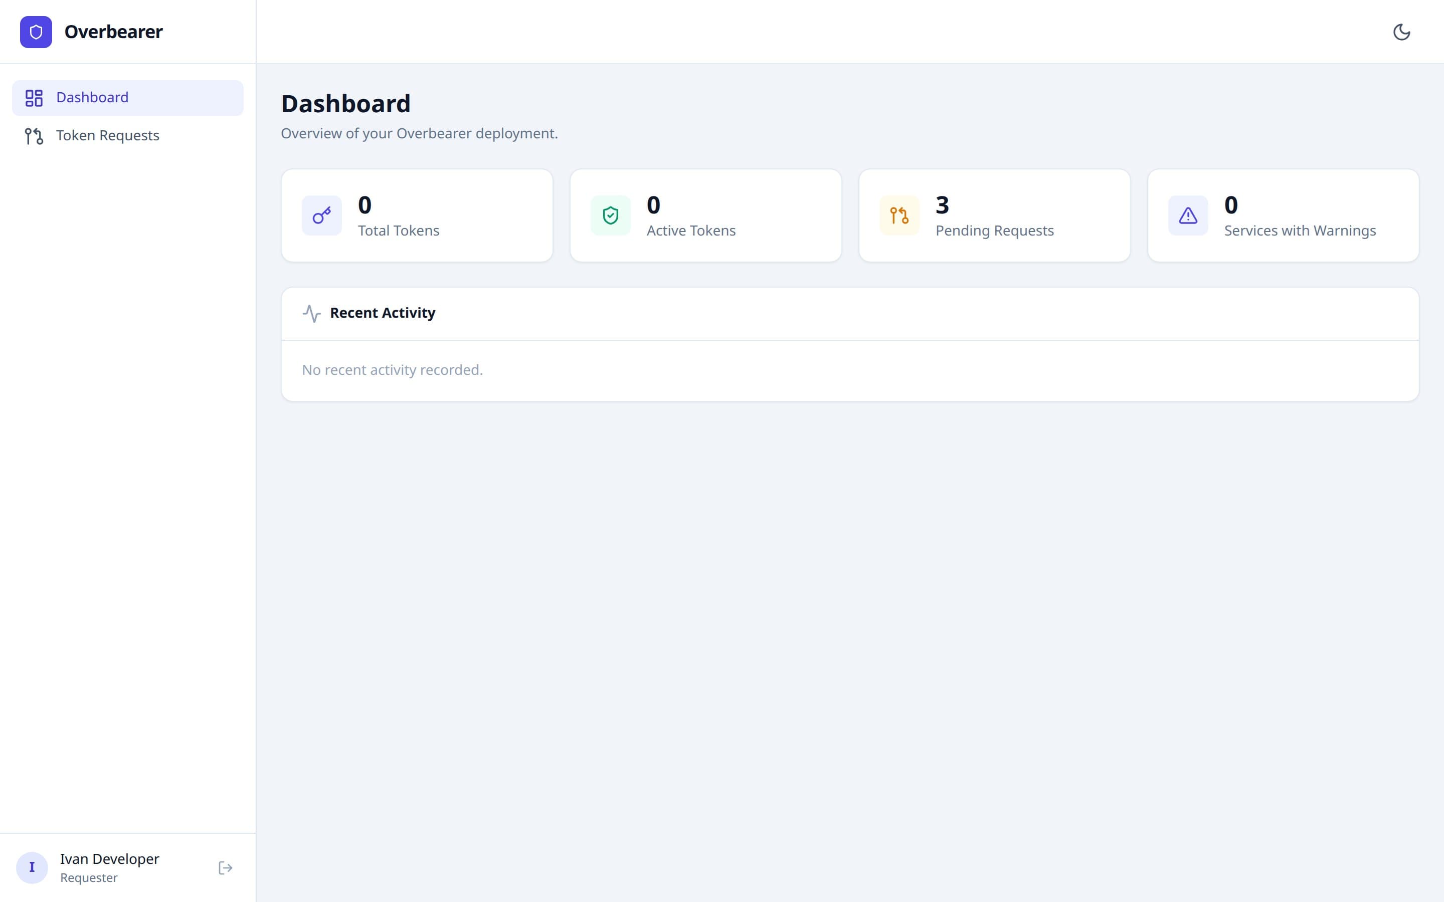Screen dimensions: 1444x902
Task: Open the Token Requests page
Action: coord(107,135)
